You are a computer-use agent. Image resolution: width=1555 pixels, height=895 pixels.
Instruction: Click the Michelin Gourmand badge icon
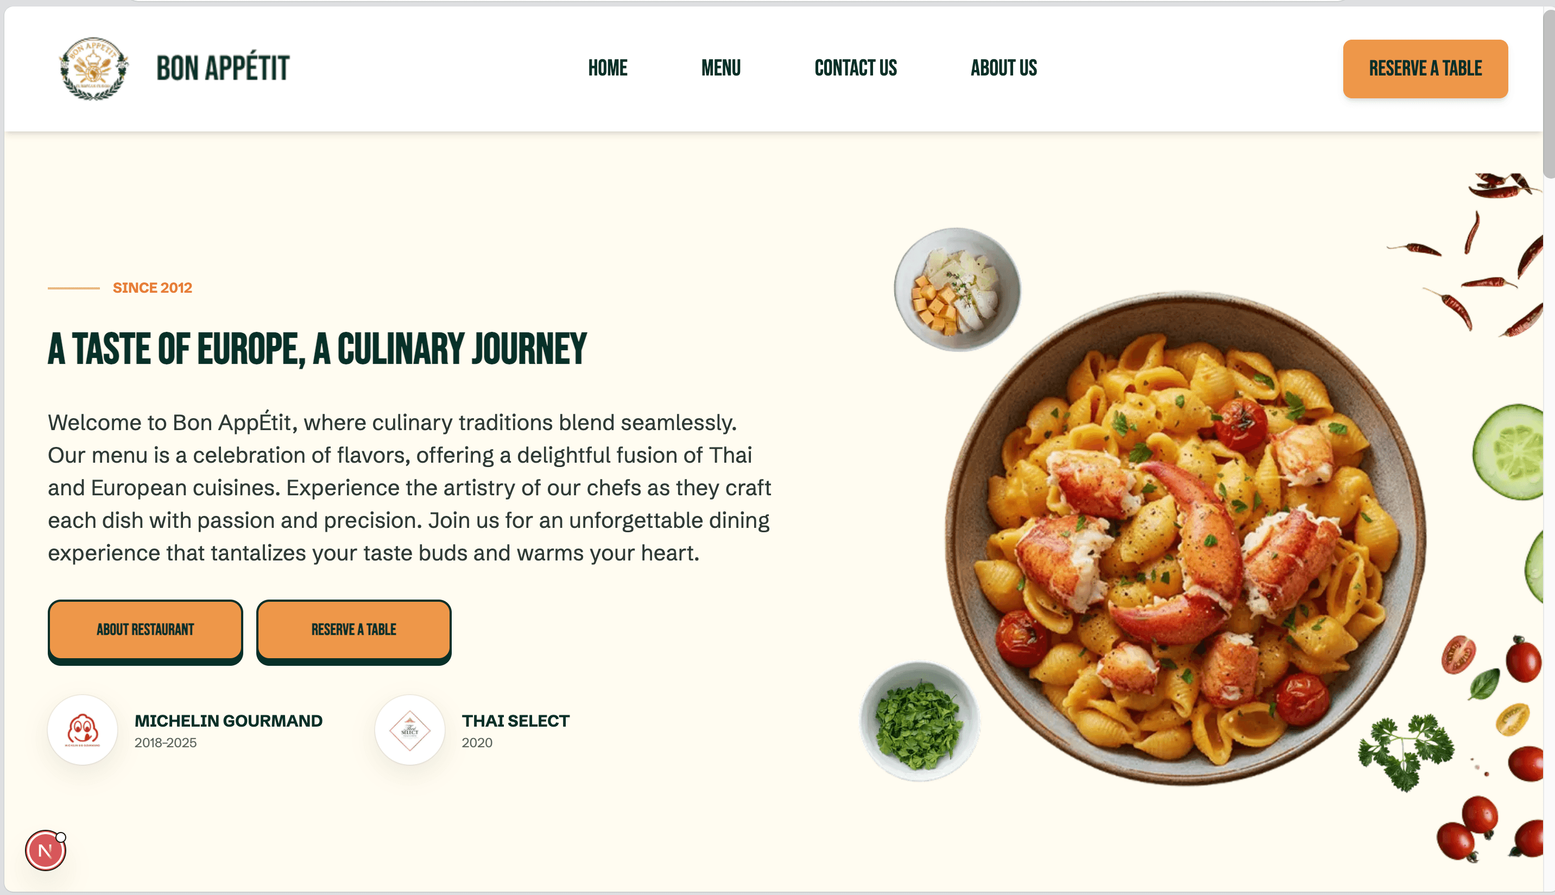click(83, 730)
